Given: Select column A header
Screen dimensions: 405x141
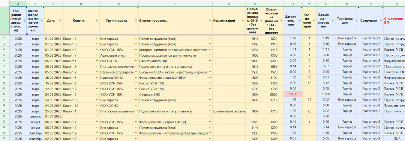Looking at the screenshot, I should click(18, 3).
